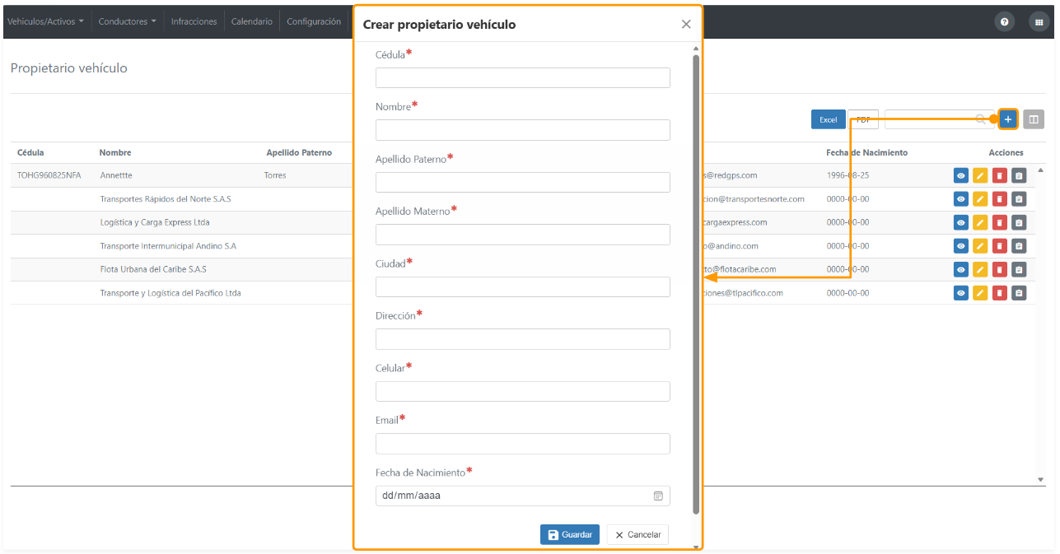
Task: Click the Fecha de Nacimiento date field
Action: [523, 496]
